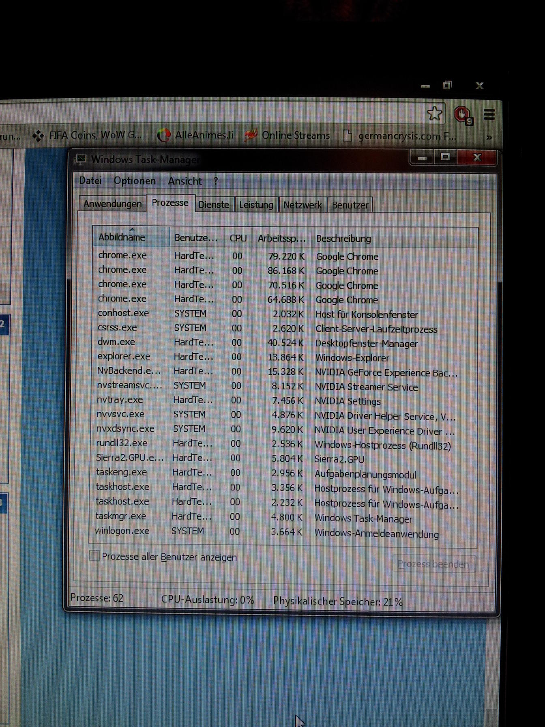Screen dimensions: 545x727
Task: Click the Task-Manager title bar icon
Action: pyautogui.click(x=80, y=159)
